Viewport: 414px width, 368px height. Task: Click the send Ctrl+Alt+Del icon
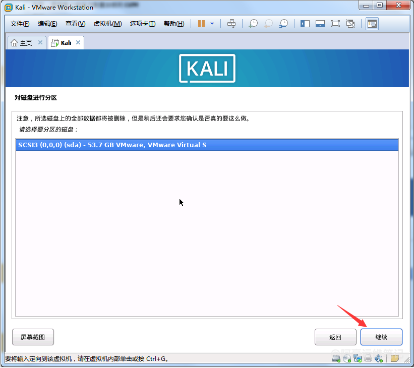pos(231,24)
